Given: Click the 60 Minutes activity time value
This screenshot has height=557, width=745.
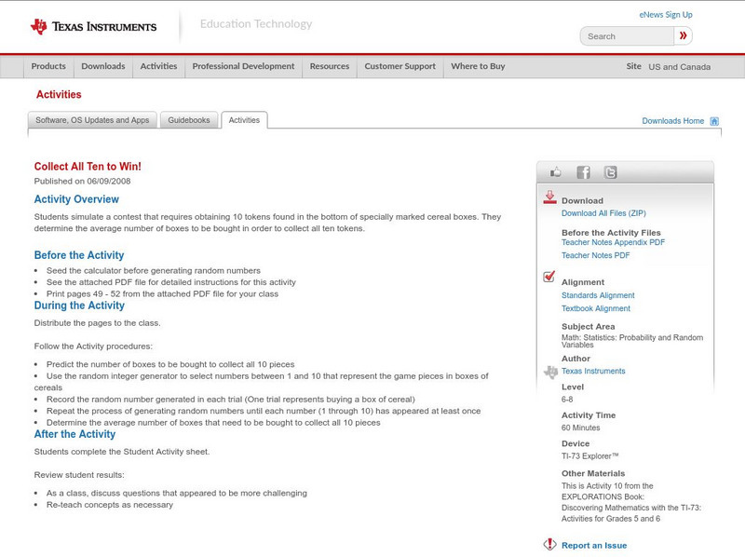Looking at the screenshot, I should pos(580,428).
